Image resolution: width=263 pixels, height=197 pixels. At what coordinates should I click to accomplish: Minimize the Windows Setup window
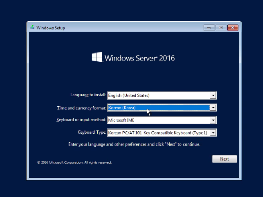coord(209,28)
